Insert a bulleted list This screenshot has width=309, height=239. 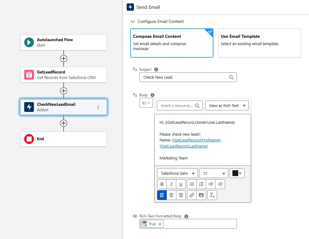click(192, 184)
